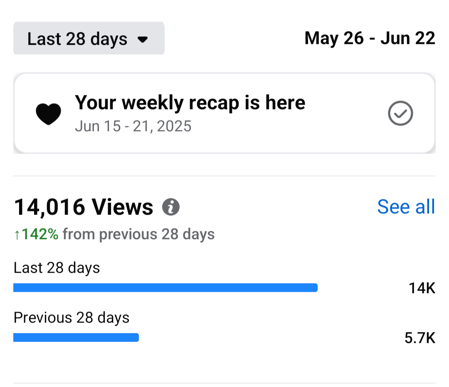This screenshot has width=449, height=387.
Task: Click the 14K views value
Action: 422,288
